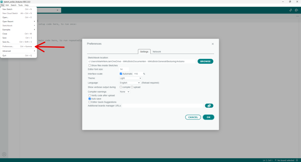The image size is (301, 162).
Task: Click the additional boards URLs edit icon
Action: click(x=209, y=106)
